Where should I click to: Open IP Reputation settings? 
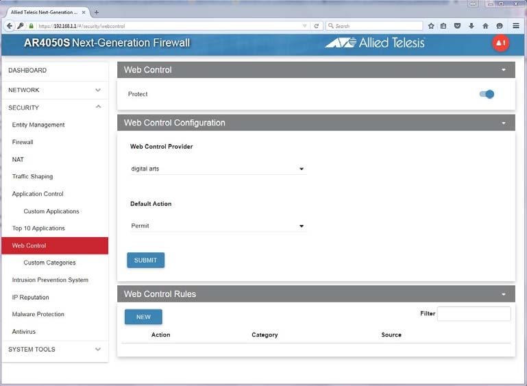(30, 298)
